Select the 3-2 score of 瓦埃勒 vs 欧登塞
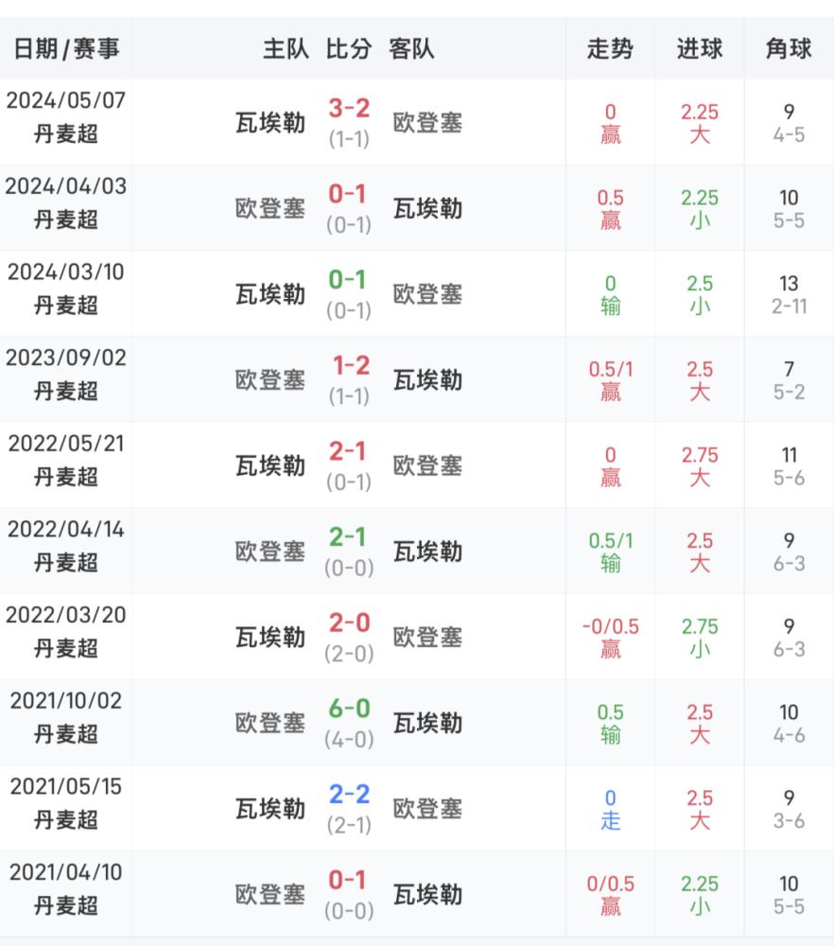This screenshot has width=834, height=946. [x=349, y=109]
